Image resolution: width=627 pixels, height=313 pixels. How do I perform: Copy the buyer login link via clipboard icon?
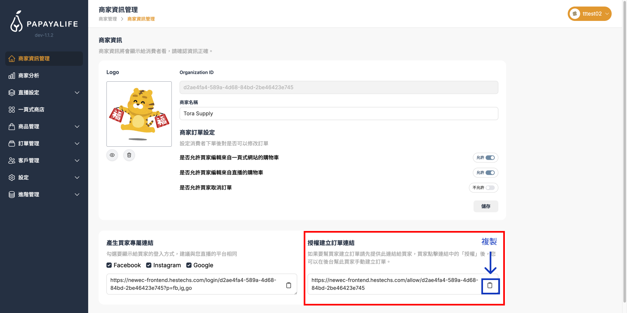coord(289,285)
